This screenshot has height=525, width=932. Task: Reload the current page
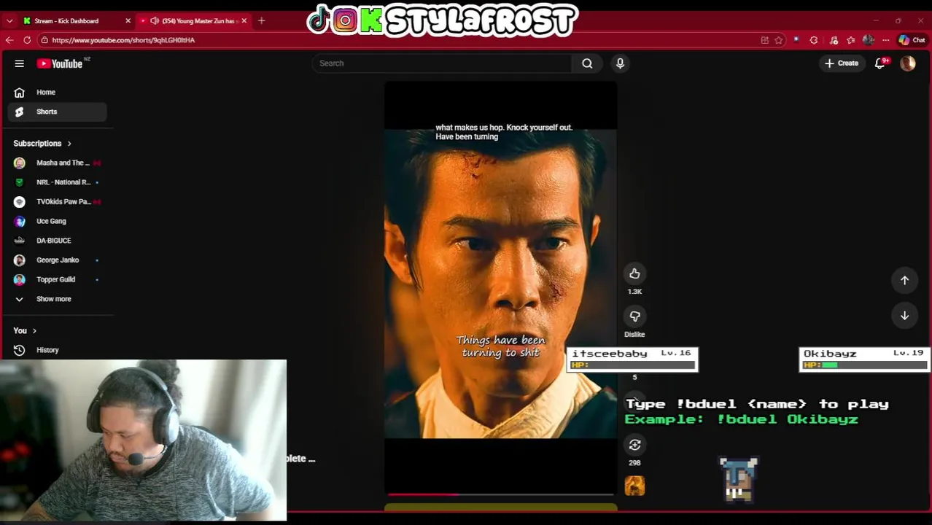(x=27, y=40)
